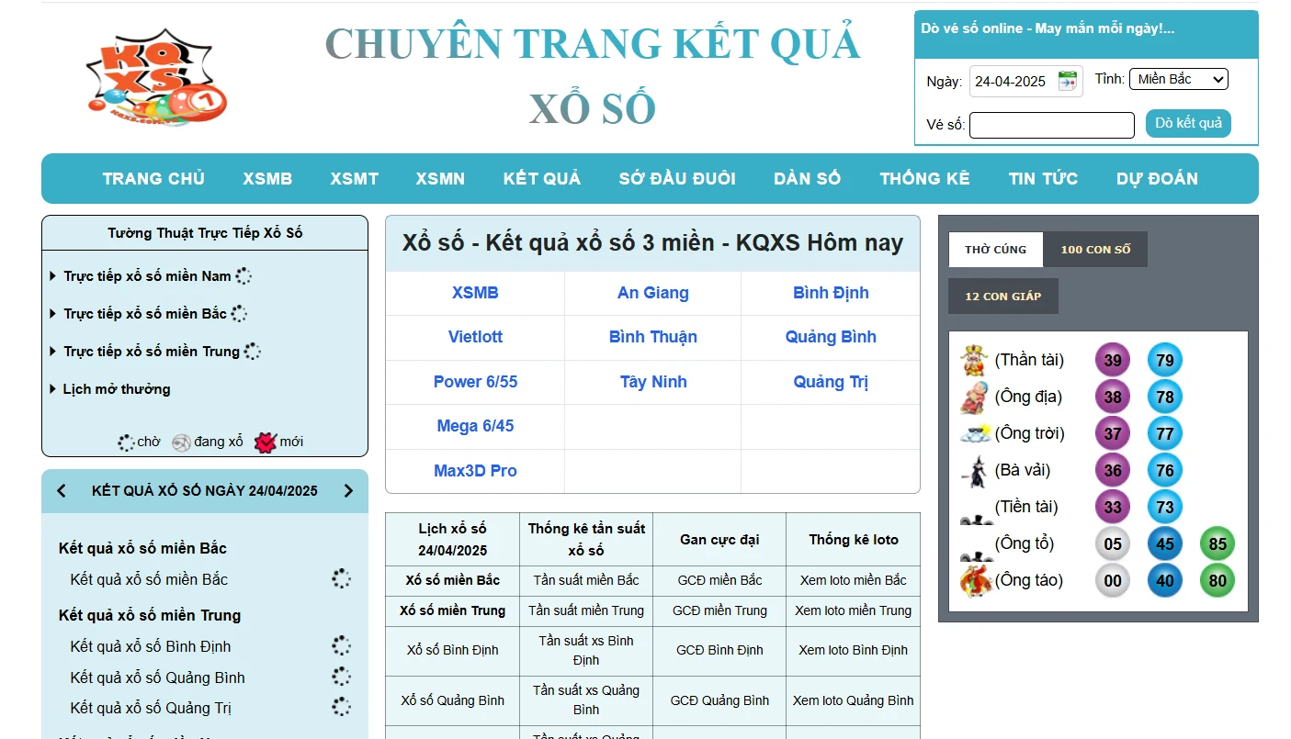This screenshot has height=739, width=1291.
Task: Click waiting spinner beside Trực tiếp miền Nam
Action: (243, 276)
